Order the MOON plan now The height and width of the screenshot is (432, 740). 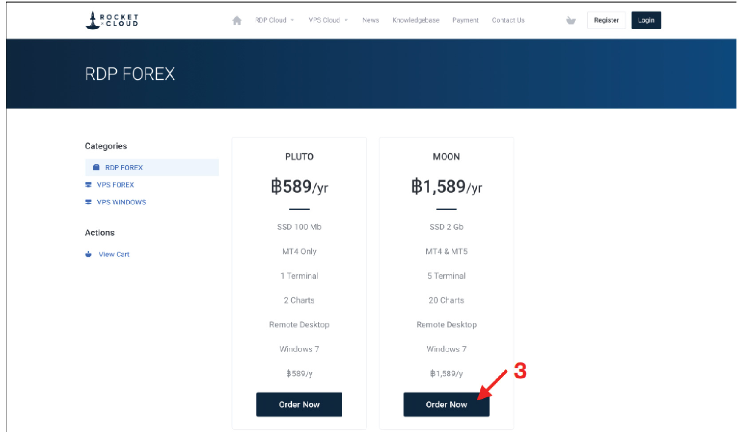(x=446, y=405)
